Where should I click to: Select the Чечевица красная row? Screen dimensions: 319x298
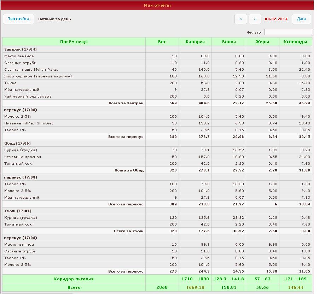157,157
